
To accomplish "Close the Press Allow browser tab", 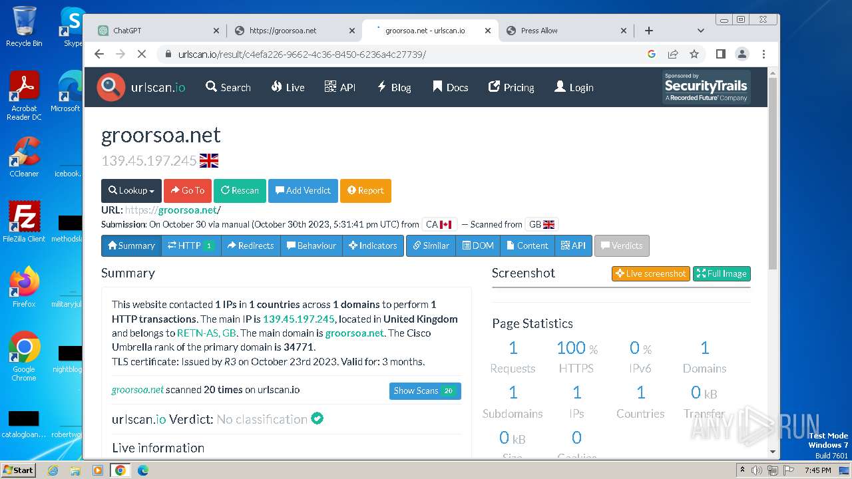I will coord(624,31).
